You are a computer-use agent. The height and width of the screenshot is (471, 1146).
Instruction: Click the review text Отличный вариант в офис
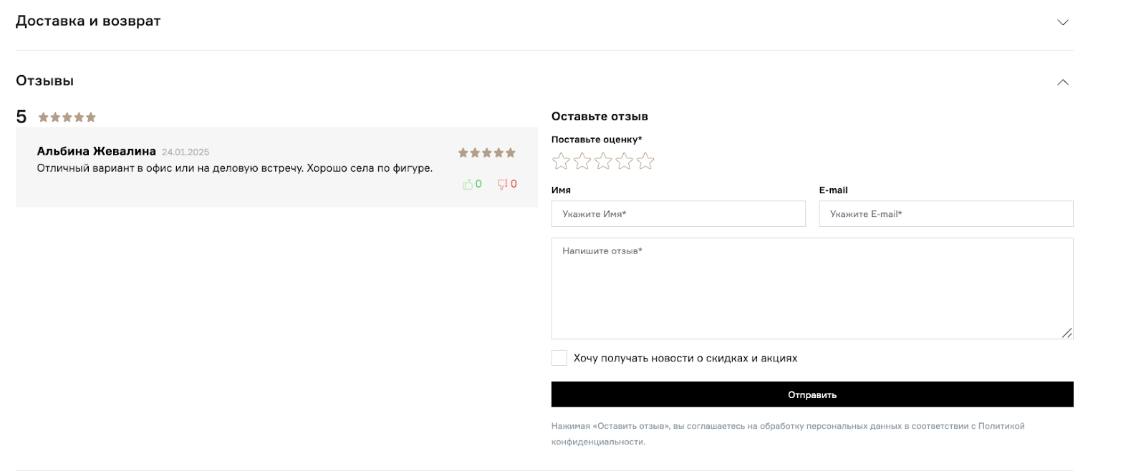pyautogui.click(x=235, y=168)
